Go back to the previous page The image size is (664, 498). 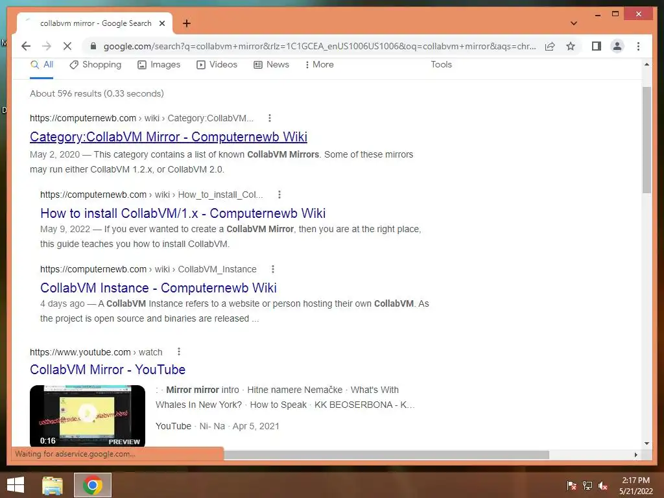click(x=26, y=46)
